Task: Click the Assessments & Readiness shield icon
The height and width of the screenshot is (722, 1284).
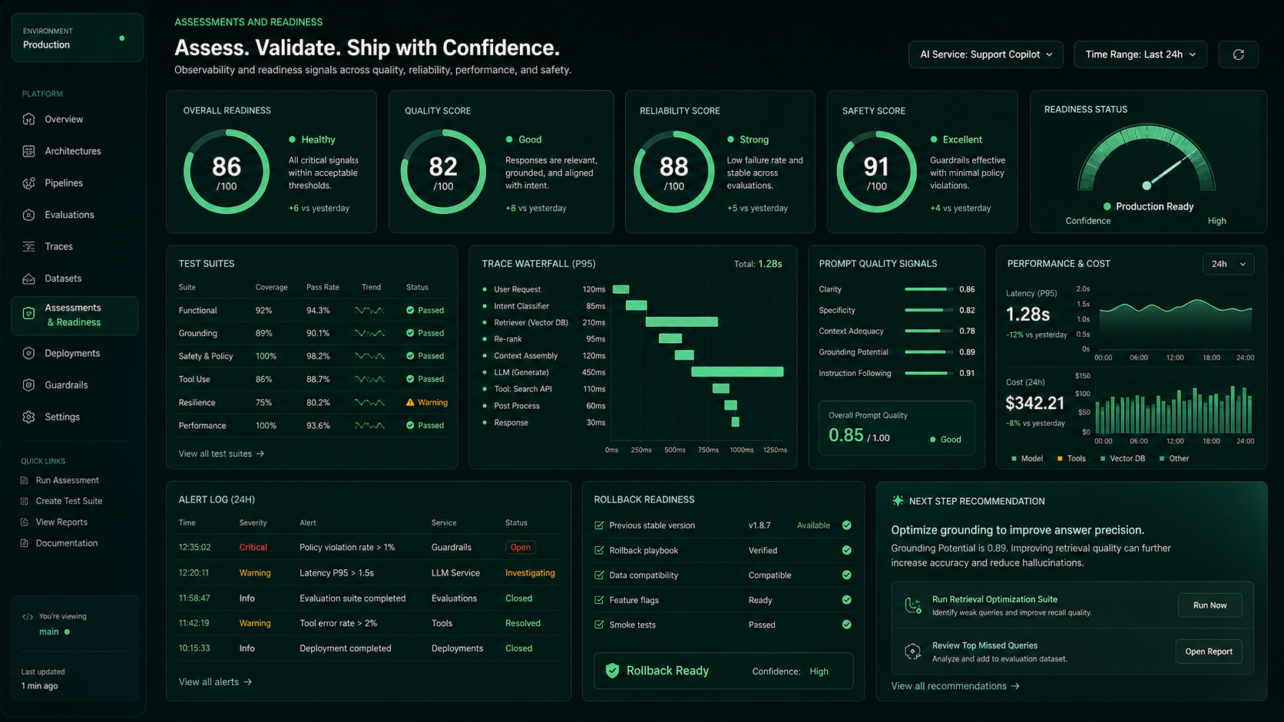Action: tap(29, 314)
